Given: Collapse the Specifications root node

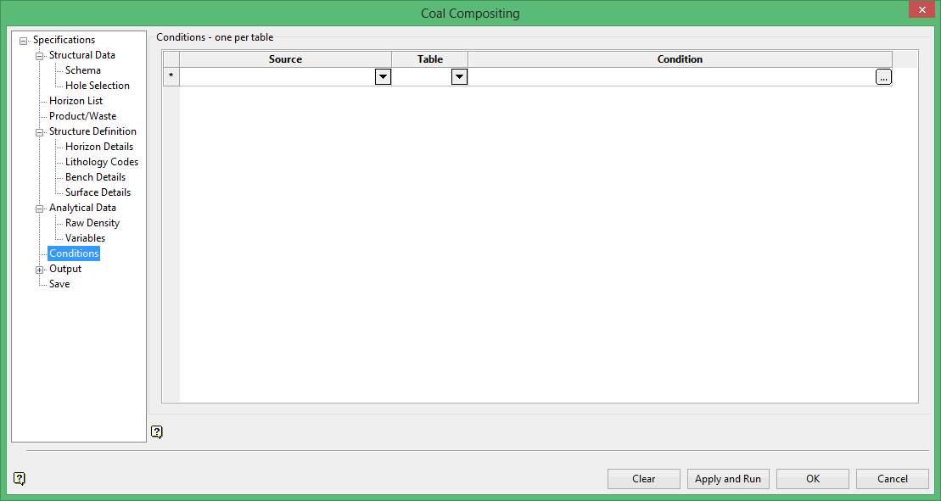Looking at the screenshot, I should 24,41.
